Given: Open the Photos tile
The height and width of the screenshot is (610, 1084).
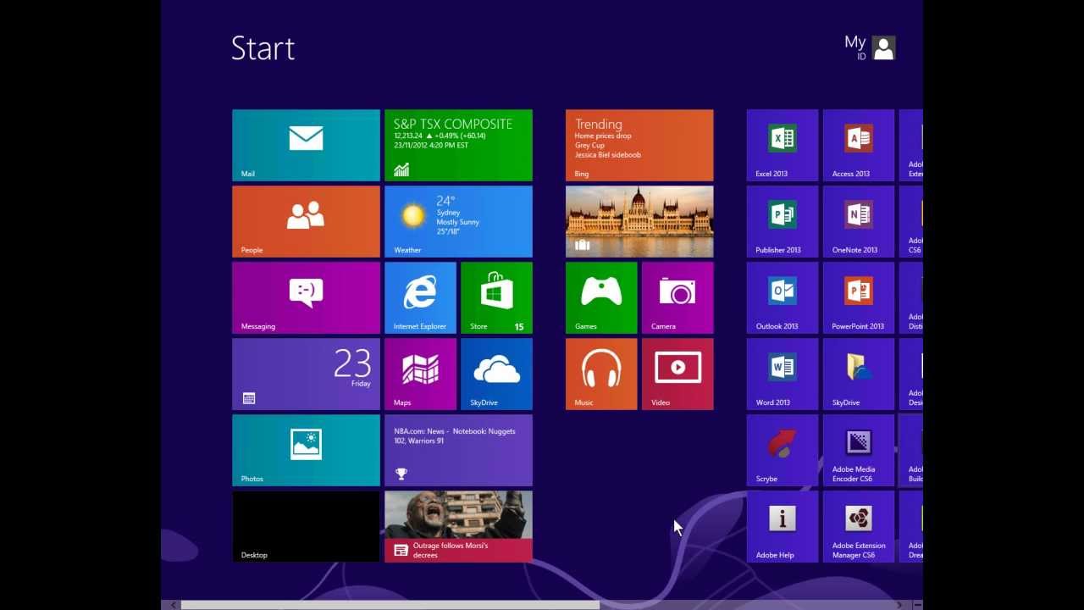Looking at the screenshot, I should 306,450.
